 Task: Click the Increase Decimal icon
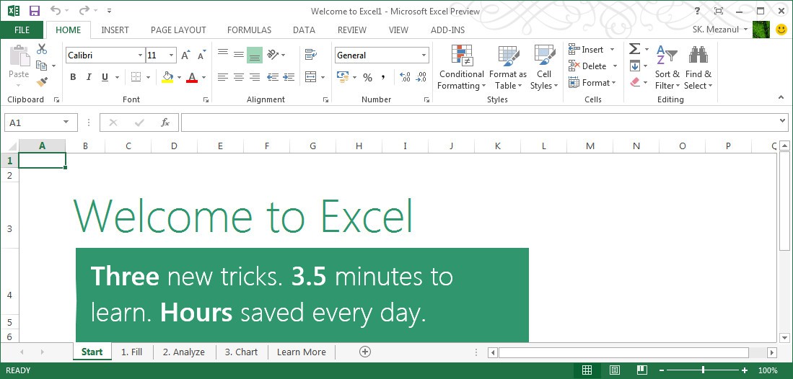tap(405, 77)
